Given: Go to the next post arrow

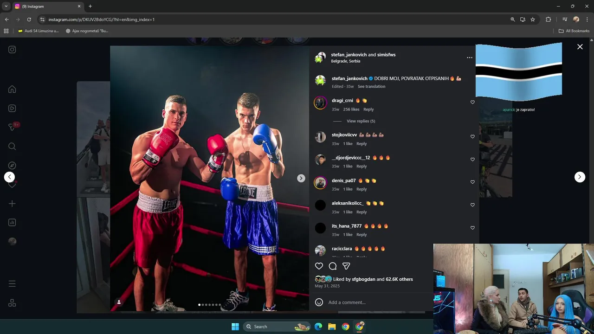Looking at the screenshot, I should (580, 177).
